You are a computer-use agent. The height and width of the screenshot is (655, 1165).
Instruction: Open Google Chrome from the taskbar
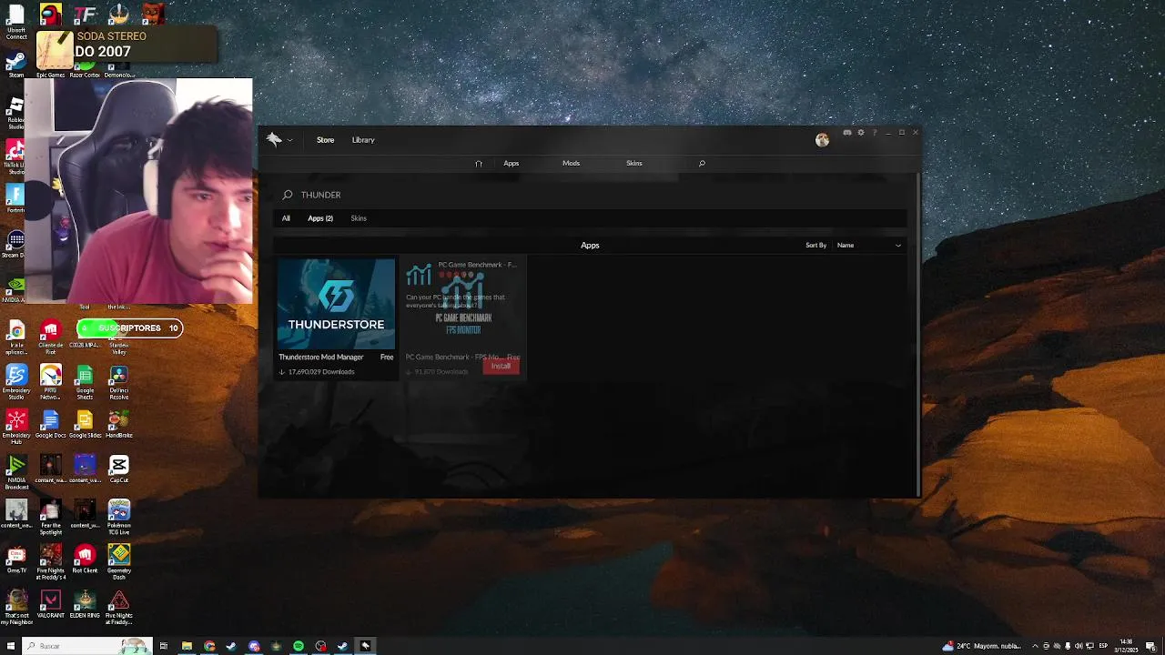(209, 646)
